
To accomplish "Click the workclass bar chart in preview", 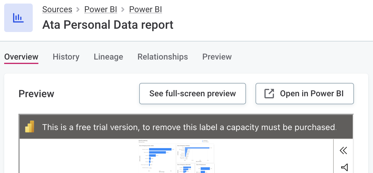I will (195, 153).
